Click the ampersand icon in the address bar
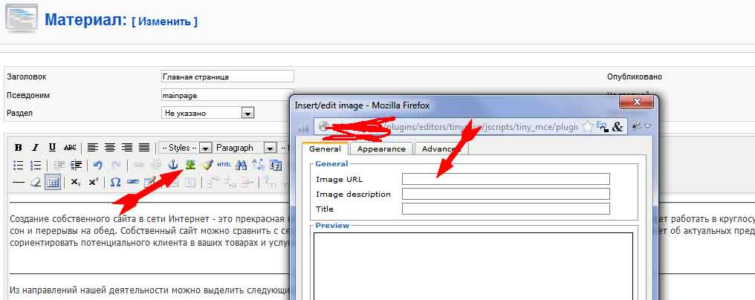Screen dimensions: 755x300 618,126
